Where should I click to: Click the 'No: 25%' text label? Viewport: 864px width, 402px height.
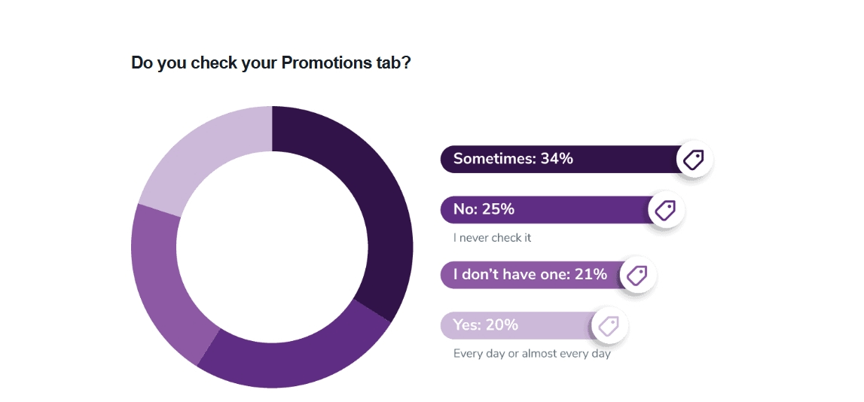click(x=484, y=209)
